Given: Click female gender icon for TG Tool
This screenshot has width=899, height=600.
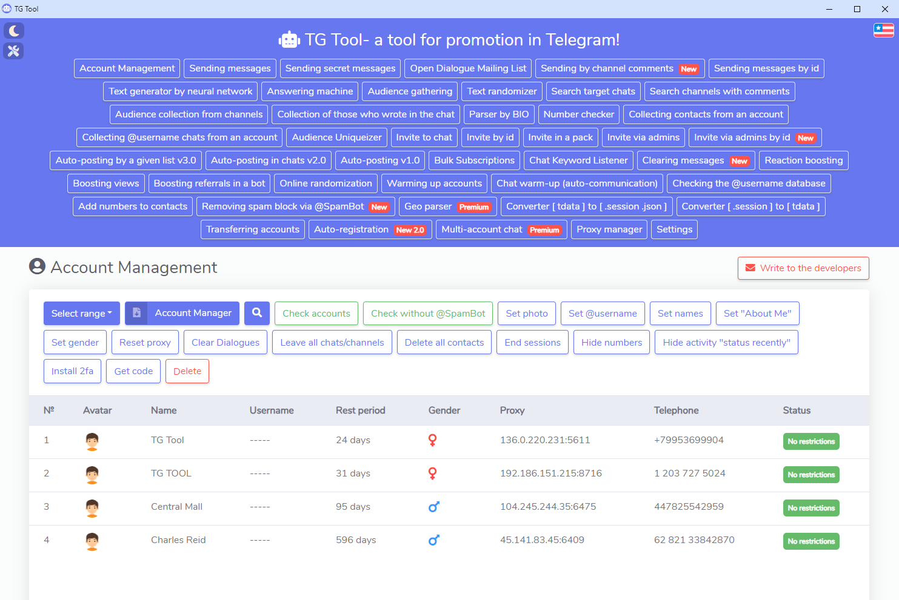Looking at the screenshot, I should (x=432, y=440).
